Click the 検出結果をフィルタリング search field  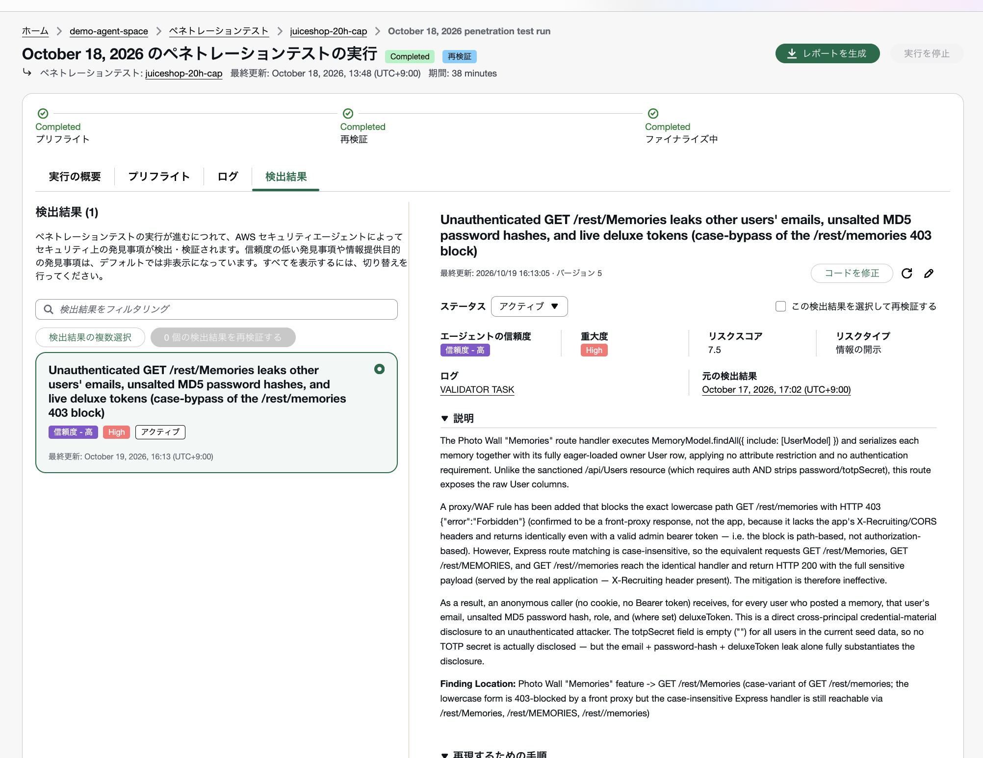[216, 309]
